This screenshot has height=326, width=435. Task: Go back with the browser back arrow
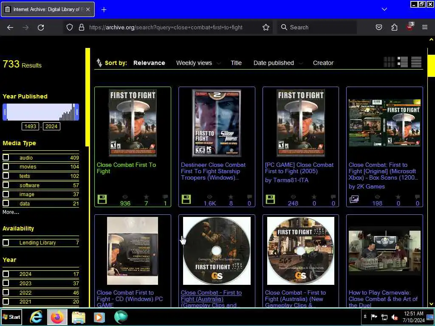(10, 27)
